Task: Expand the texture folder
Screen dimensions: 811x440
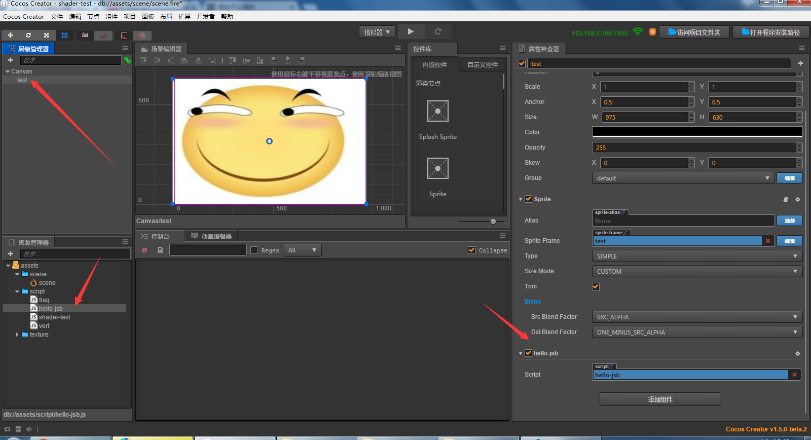Action: tap(17, 335)
